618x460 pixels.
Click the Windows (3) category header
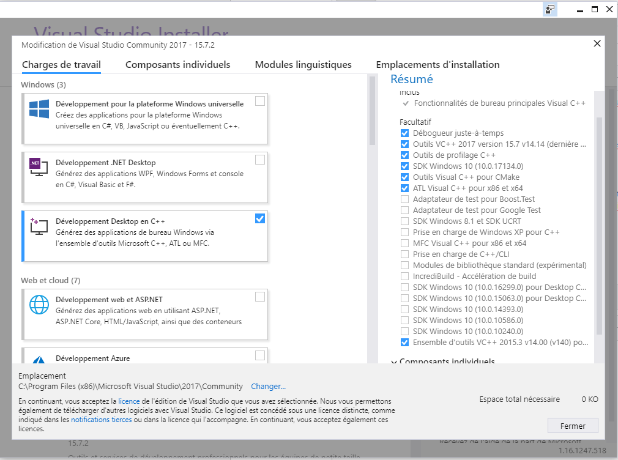pyautogui.click(x=43, y=85)
